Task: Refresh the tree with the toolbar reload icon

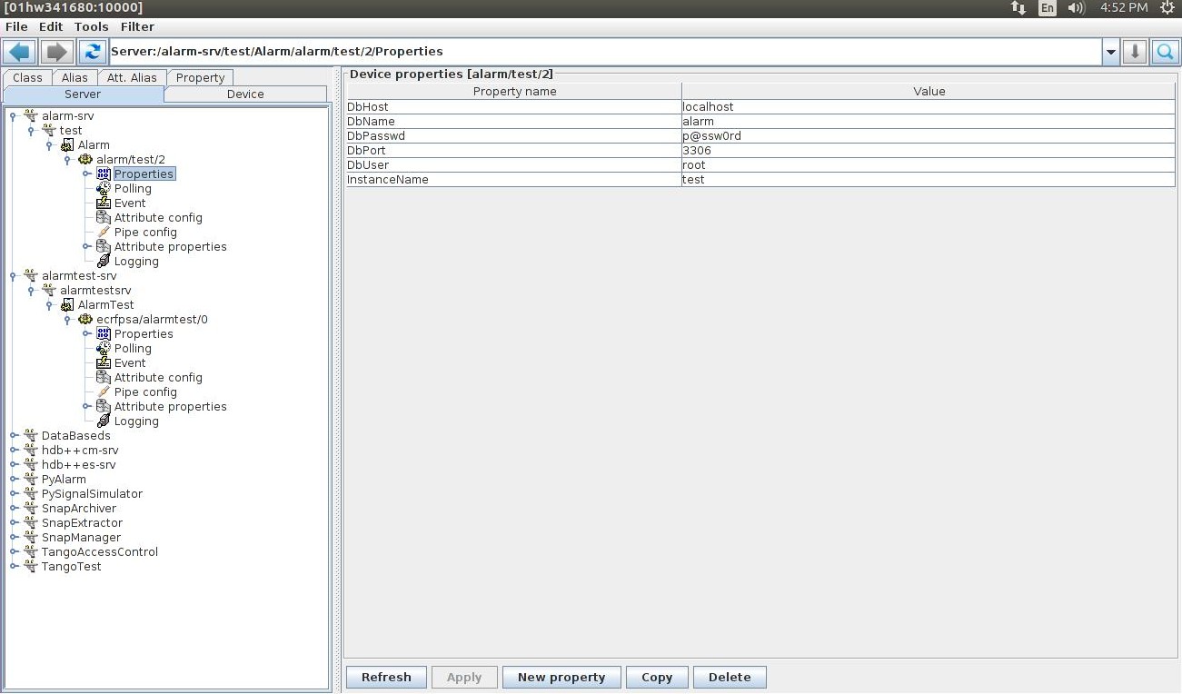Action: [92, 52]
